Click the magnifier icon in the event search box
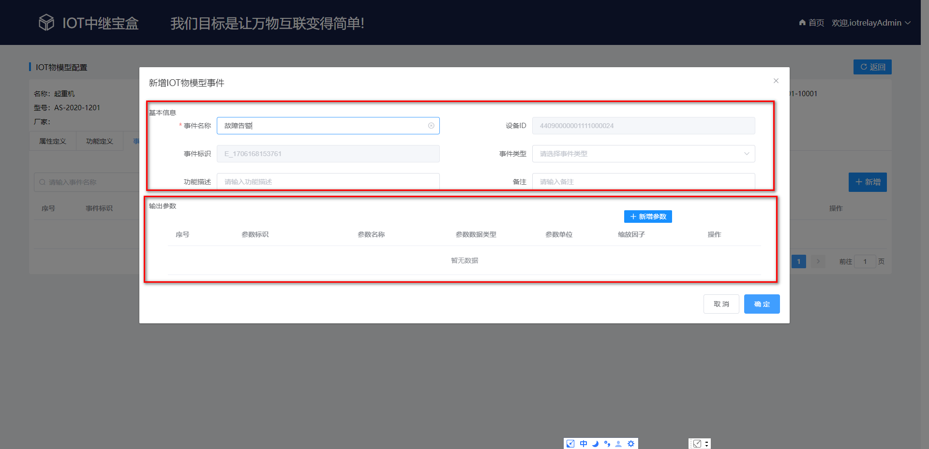This screenshot has width=929, height=449. pyautogui.click(x=42, y=182)
